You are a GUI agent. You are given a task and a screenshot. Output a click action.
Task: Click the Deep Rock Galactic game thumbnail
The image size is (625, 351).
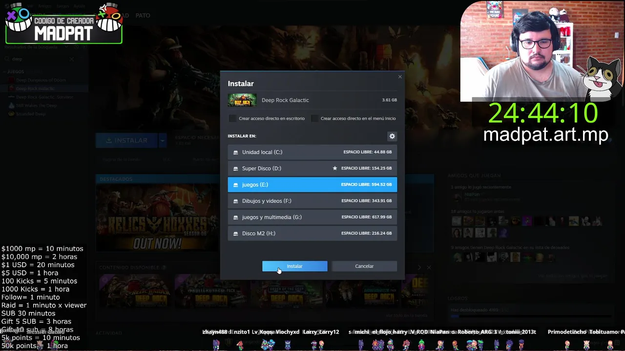pyautogui.click(x=242, y=100)
